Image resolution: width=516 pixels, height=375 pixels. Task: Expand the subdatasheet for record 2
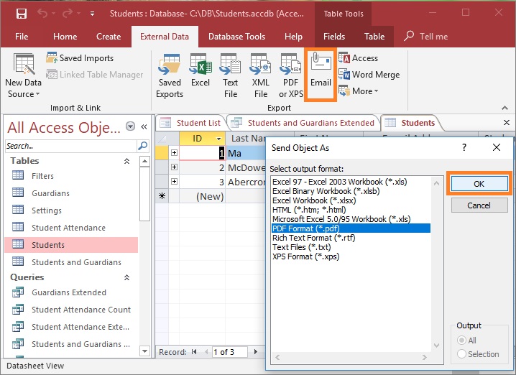[174, 167]
